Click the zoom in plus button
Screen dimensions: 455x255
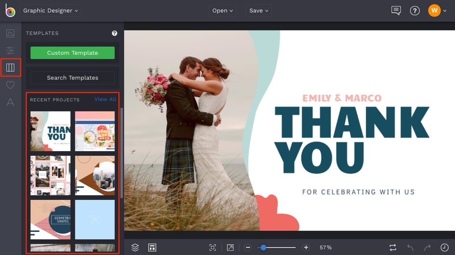point(306,247)
